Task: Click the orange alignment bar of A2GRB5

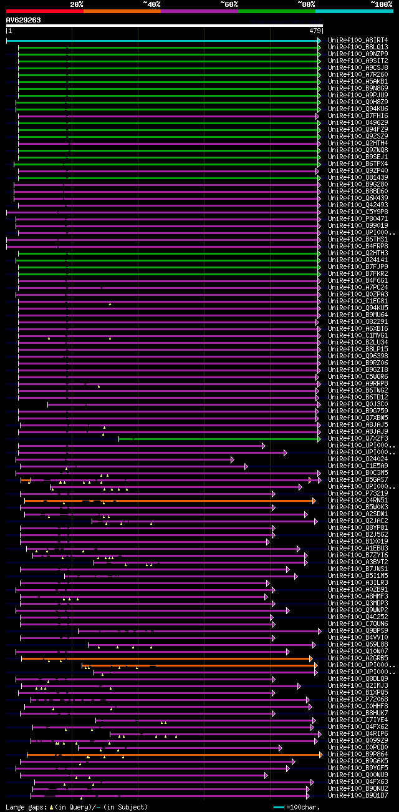Action: pos(166,658)
